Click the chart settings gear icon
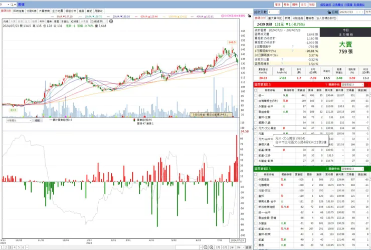 tap(111, 21)
